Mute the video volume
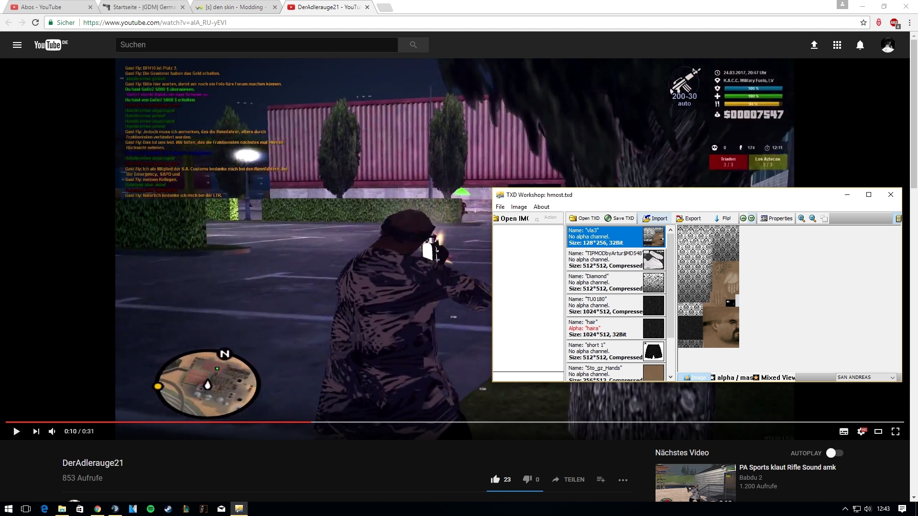 pyautogui.click(x=52, y=431)
